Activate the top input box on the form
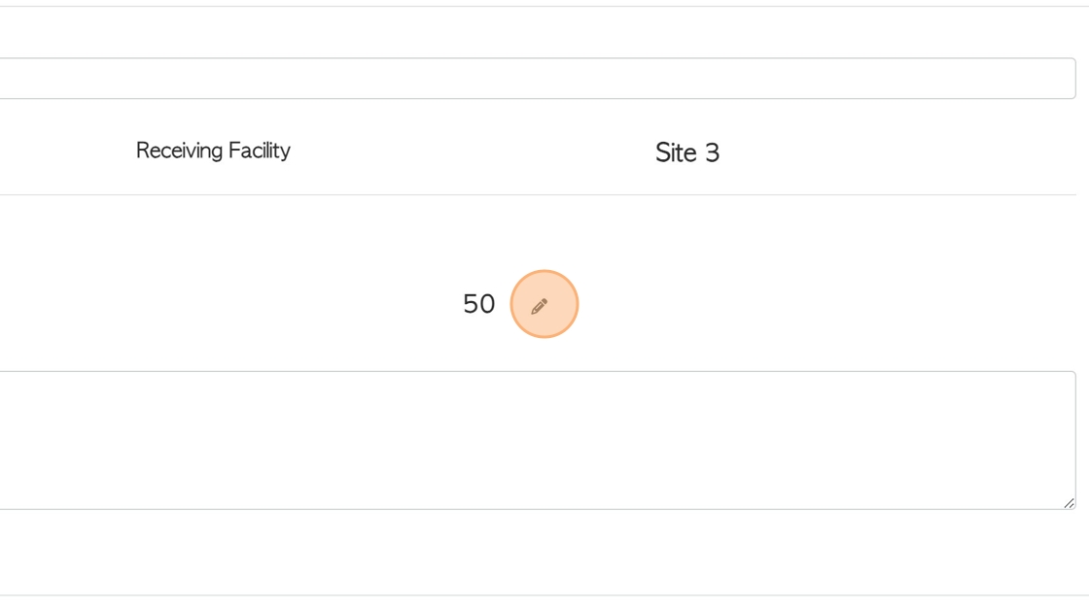 click(x=538, y=79)
